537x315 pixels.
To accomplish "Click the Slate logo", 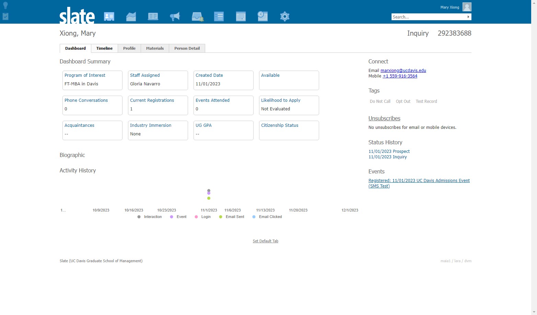I will pyautogui.click(x=77, y=15).
